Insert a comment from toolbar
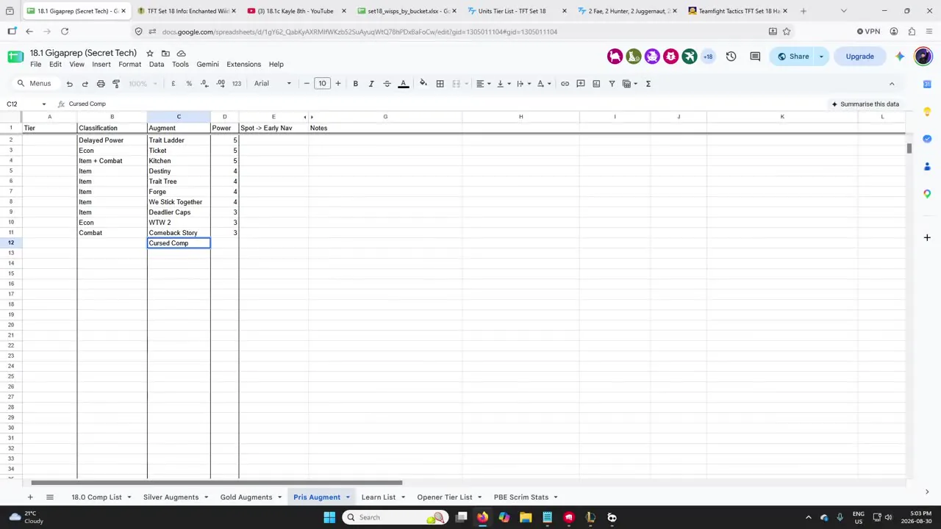Screen dimensions: 941x529 (x=581, y=84)
